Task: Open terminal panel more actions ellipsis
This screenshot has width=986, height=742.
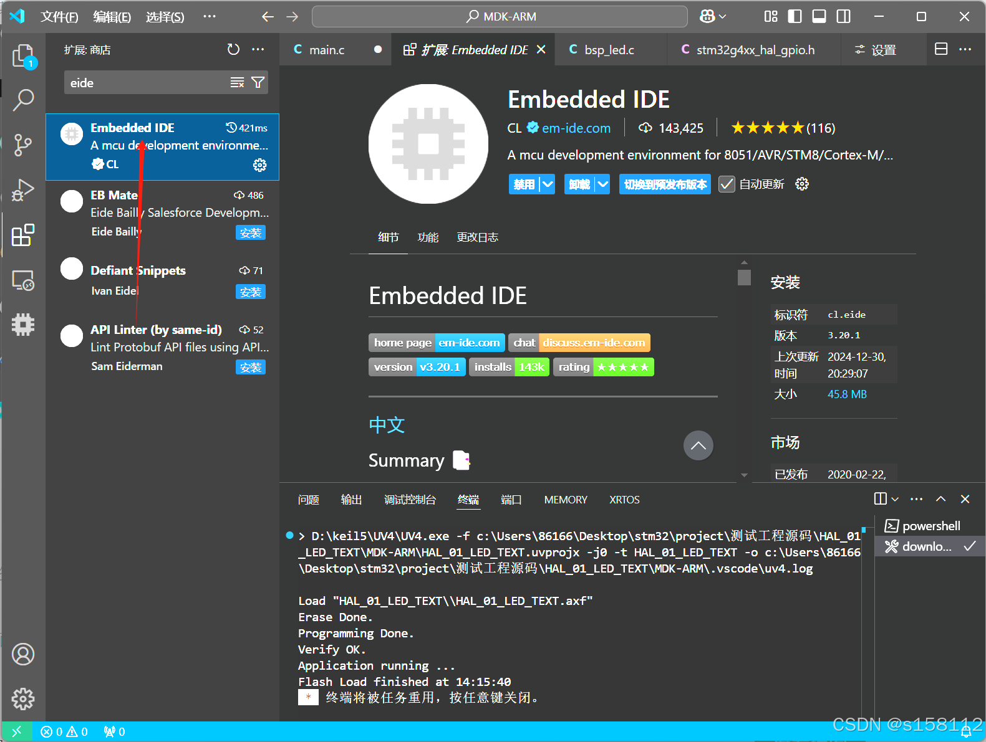Action: pos(916,499)
